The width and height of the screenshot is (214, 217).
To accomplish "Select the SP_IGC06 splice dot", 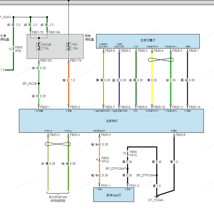I will [x=39, y=83].
